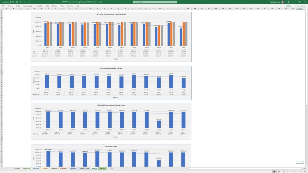Switch to the Orig_SoW sheet tab
Viewport: 308px width, 173px height.
[x=27, y=168]
